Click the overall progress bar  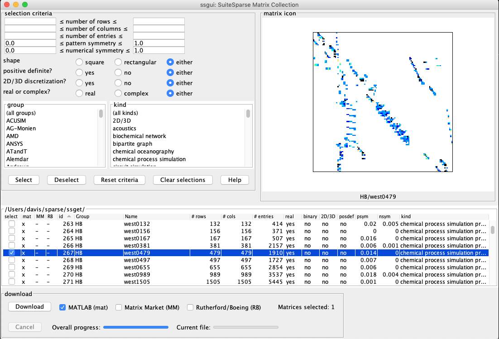tap(136, 327)
